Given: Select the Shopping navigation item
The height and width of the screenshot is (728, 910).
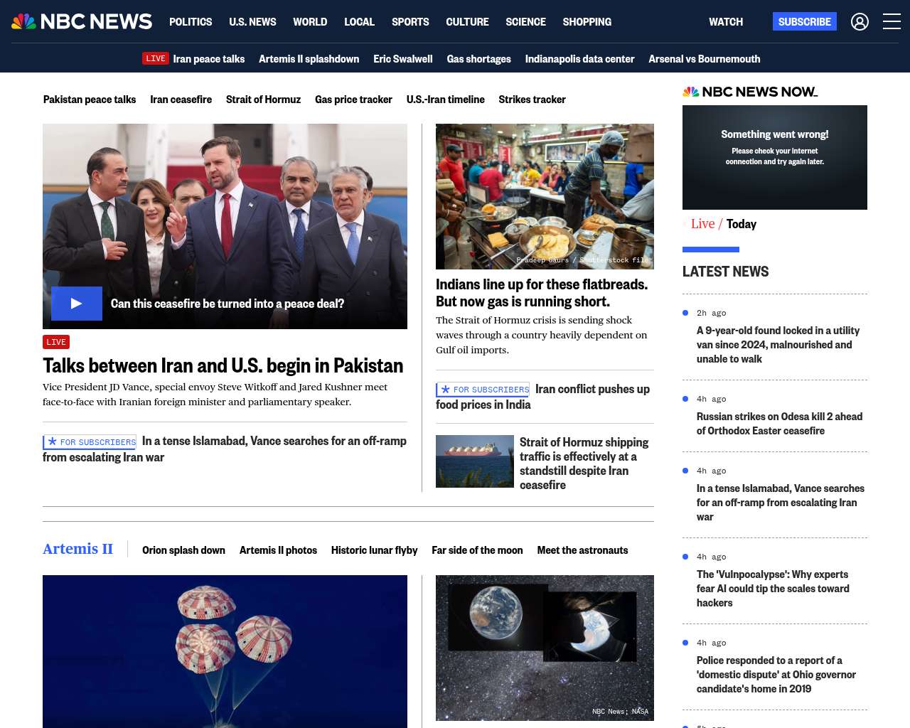Looking at the screenshot, I should click(x=587, y=22).
